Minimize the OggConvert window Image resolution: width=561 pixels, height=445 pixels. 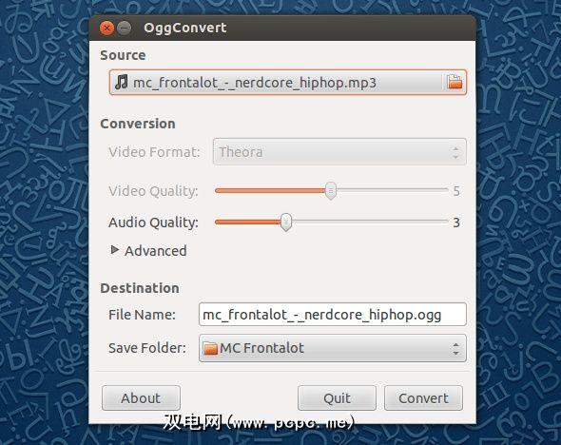(x=125, y=28)
